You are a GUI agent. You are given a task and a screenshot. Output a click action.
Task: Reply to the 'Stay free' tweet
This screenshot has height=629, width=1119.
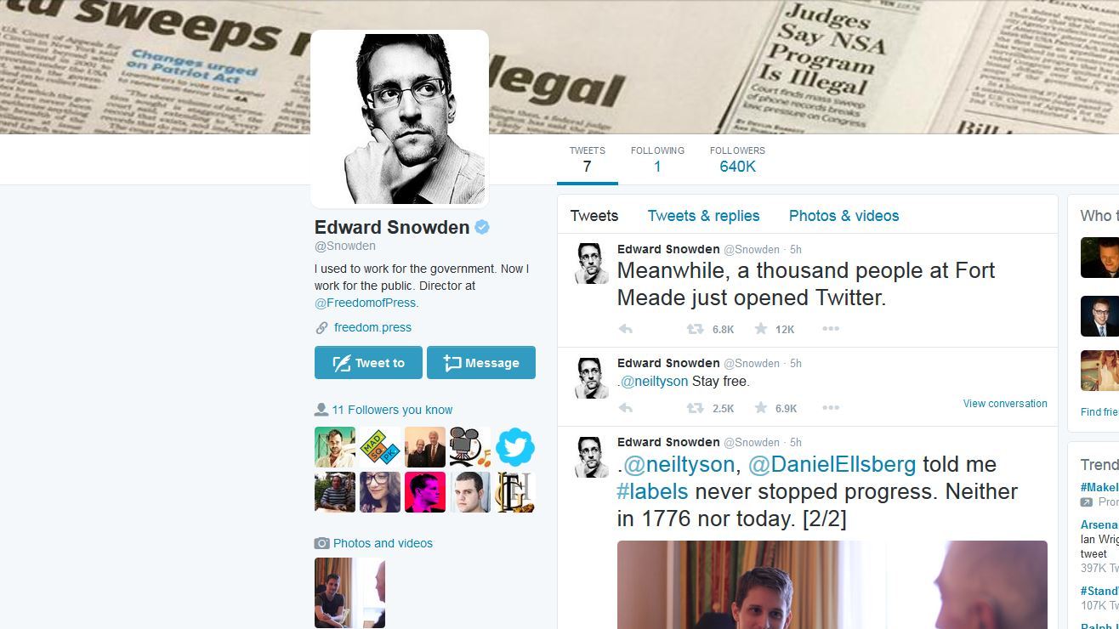[625, 408]
